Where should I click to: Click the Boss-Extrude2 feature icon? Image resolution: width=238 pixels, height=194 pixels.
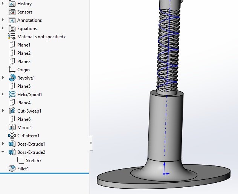coord(12,152)
